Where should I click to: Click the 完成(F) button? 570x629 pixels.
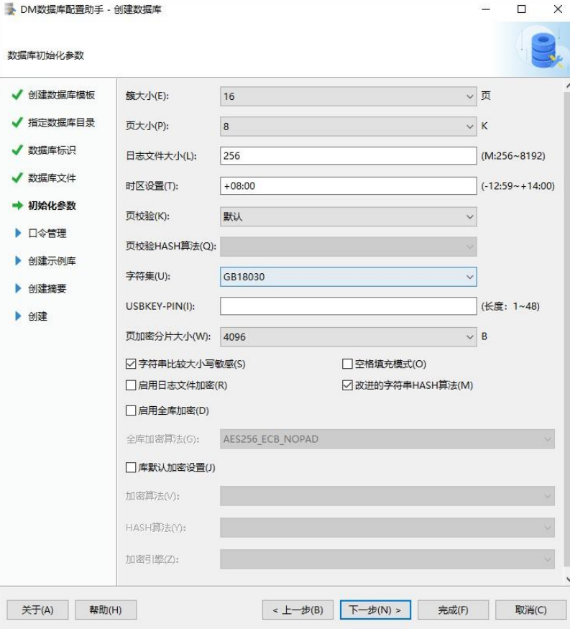point(453,610)
